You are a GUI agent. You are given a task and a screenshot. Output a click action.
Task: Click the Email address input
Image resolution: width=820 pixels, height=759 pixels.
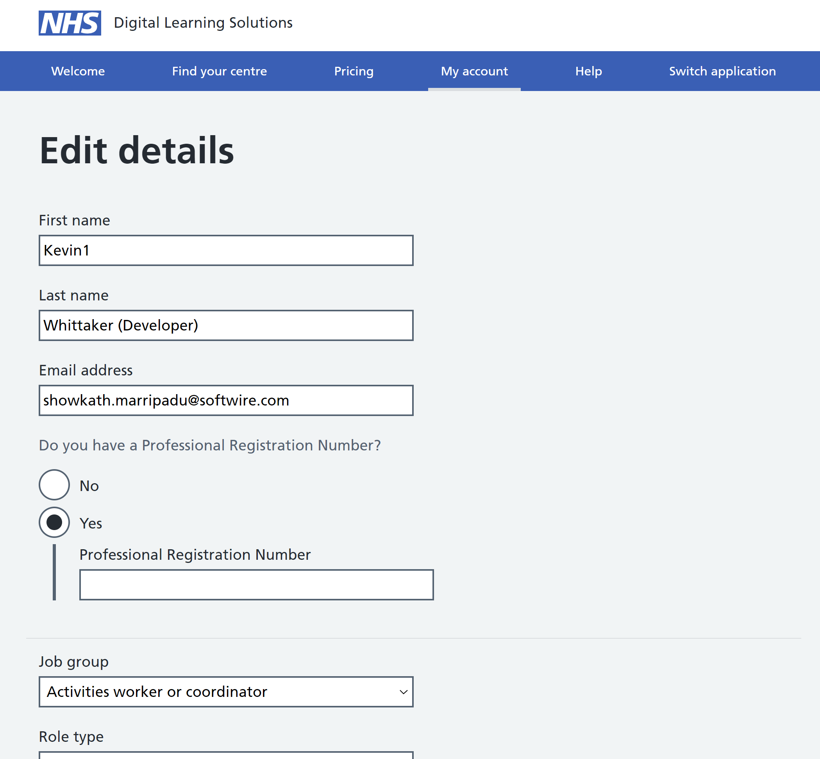[226, 400]
